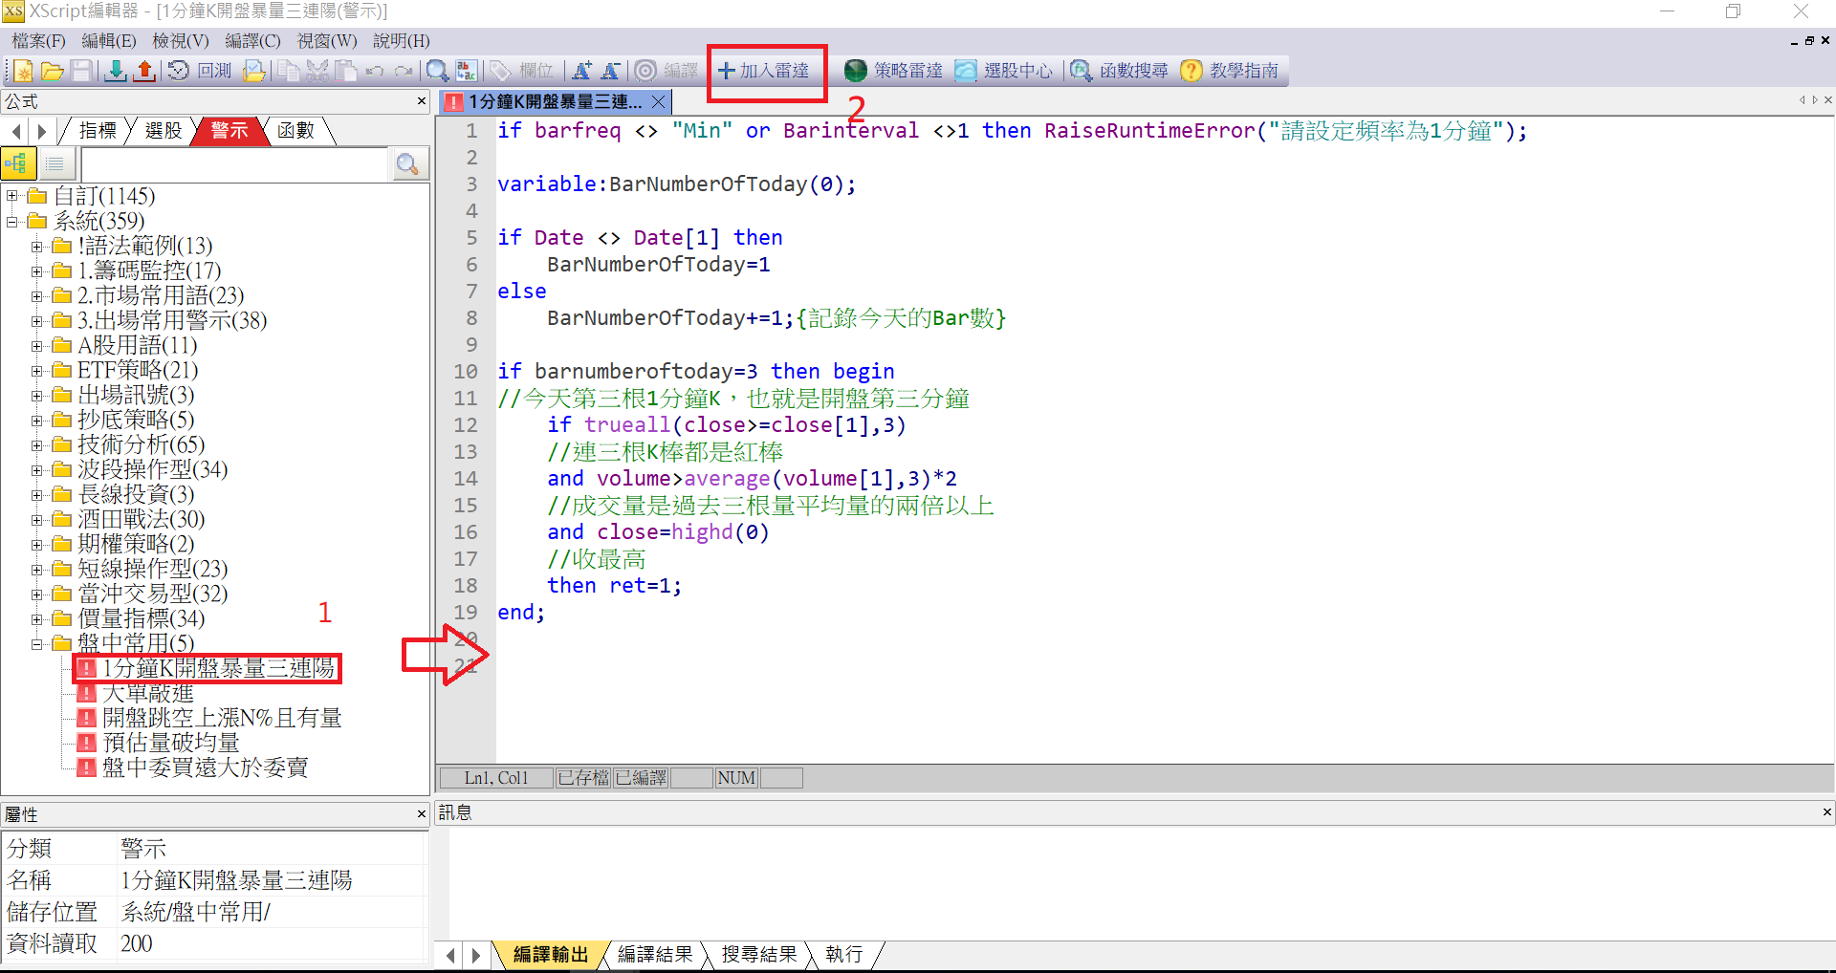Select the 預估量破均量 script in tree
This screenshot has width=1836, height=973.
[x=170, y=743]
